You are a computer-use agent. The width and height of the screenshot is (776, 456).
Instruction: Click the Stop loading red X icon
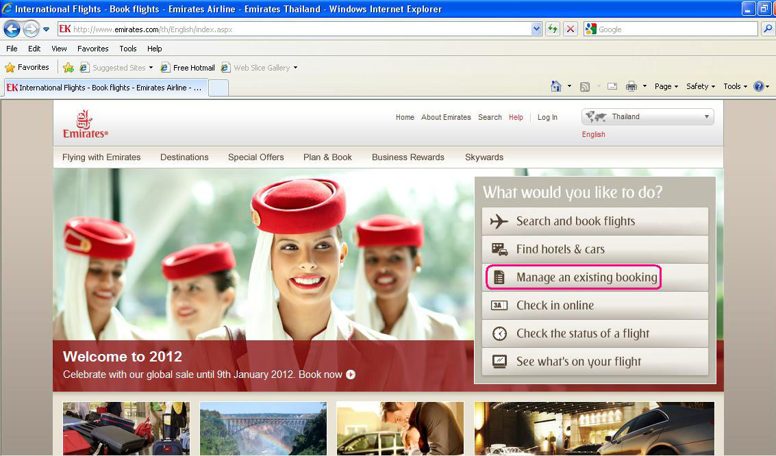pyautogui.click(x=570, y=29)
